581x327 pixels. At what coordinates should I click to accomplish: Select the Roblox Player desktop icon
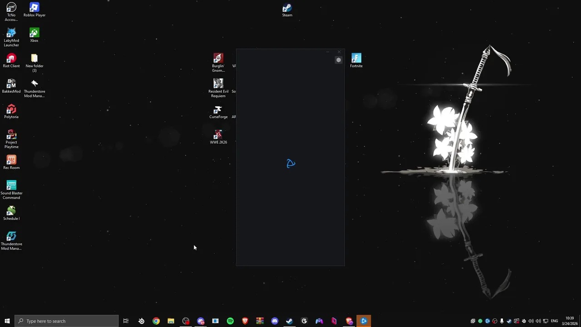click(x=34, y=10)
